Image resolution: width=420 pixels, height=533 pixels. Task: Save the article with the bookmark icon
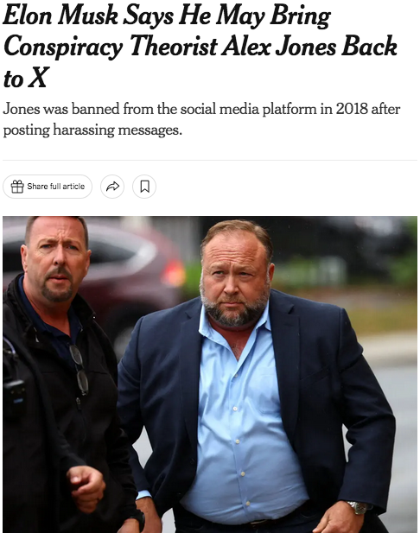point(144,187)
